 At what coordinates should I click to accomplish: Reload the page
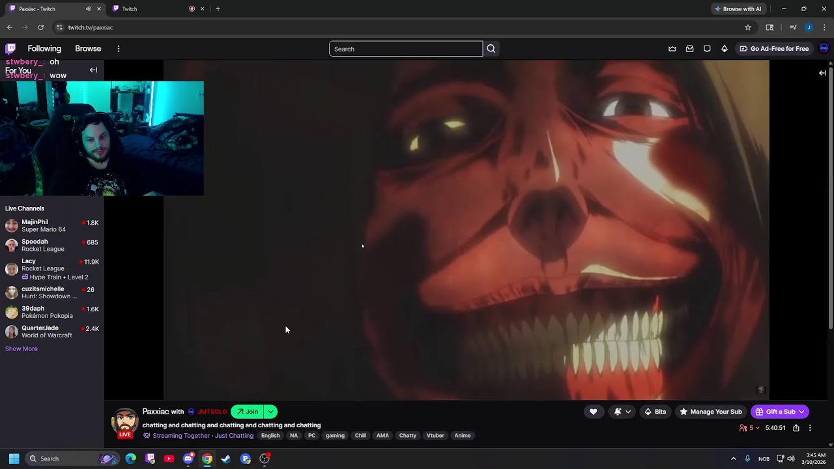point(40,27)
